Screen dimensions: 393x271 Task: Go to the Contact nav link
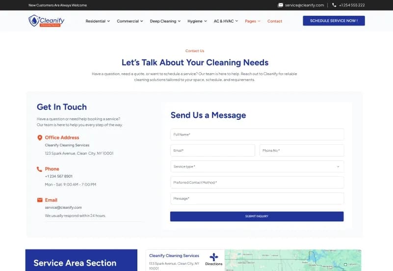tap(275, 21)
